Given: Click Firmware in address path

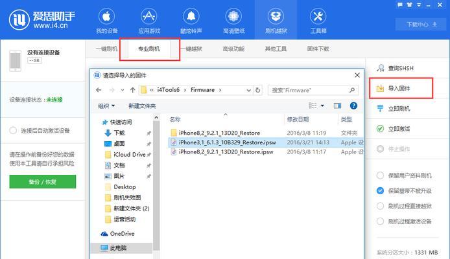Looking at the screenshot, I should coord(202,90).
